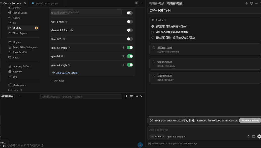The image size is (261, 148).
Task: Expand the API Keys section
Action: pos(58,80)
